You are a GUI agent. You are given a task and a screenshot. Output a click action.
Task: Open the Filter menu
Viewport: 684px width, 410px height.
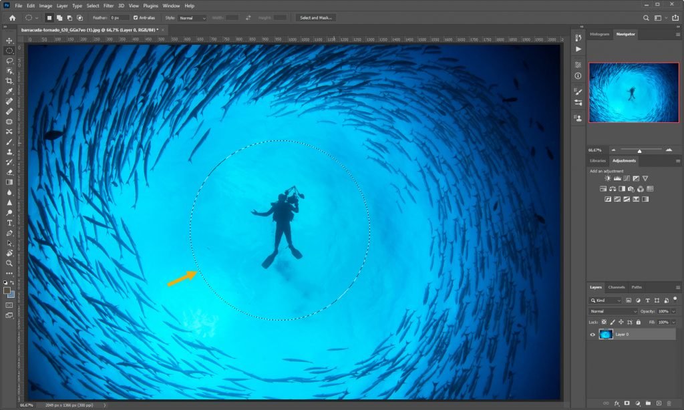tap(108, 5)
